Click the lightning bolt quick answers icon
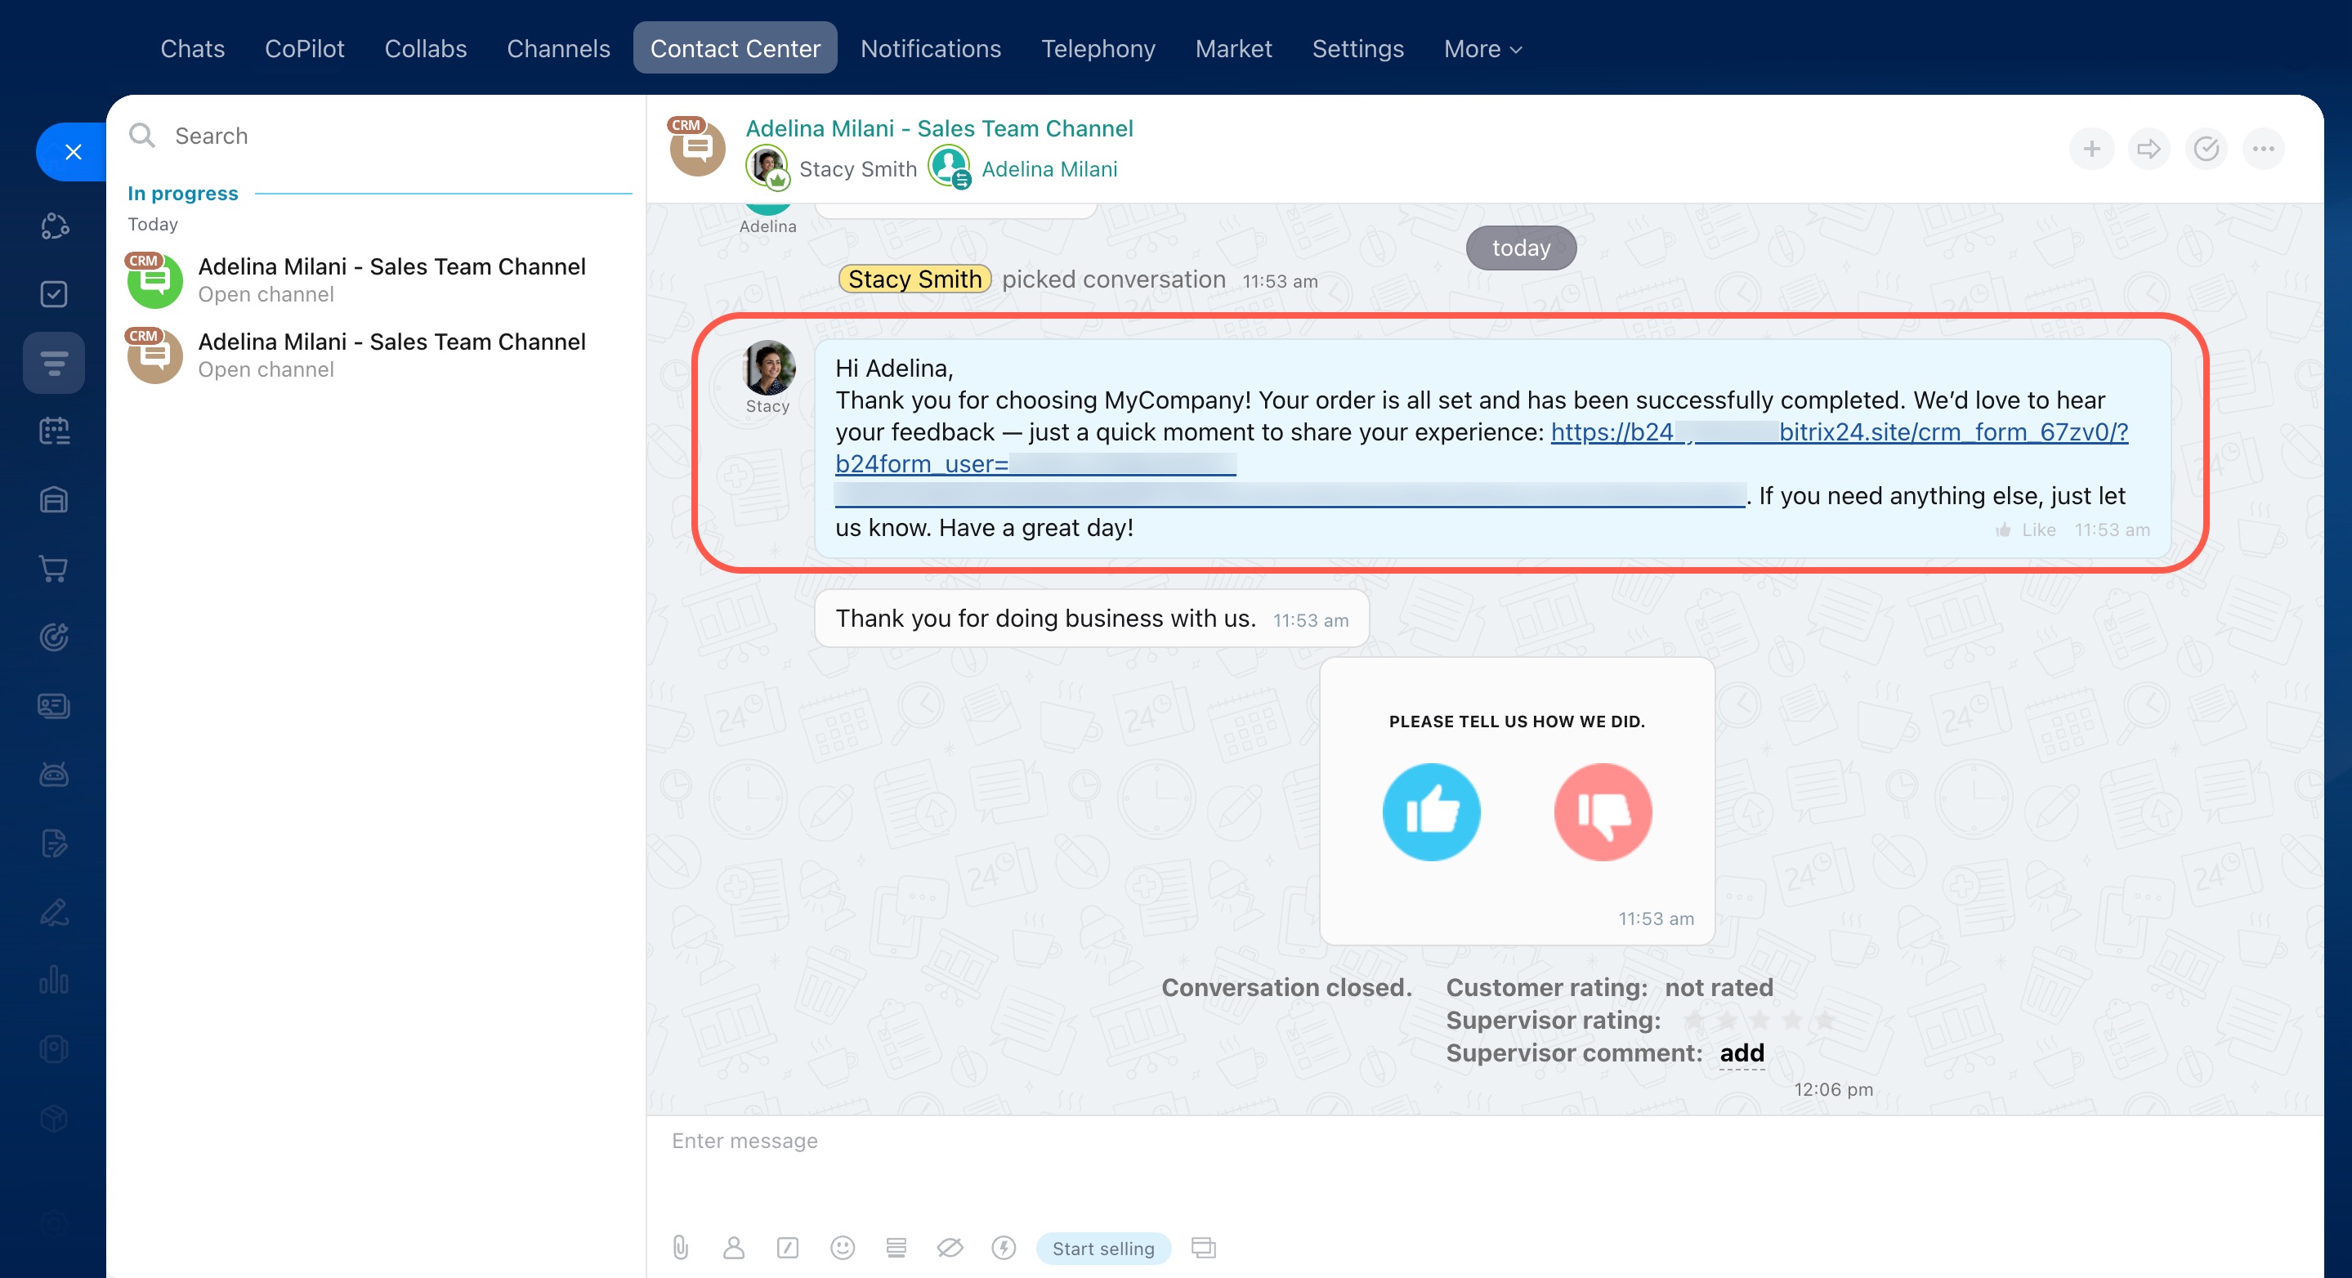The height and width of the screenshot is (1278, 2352). [1004, 1247]
